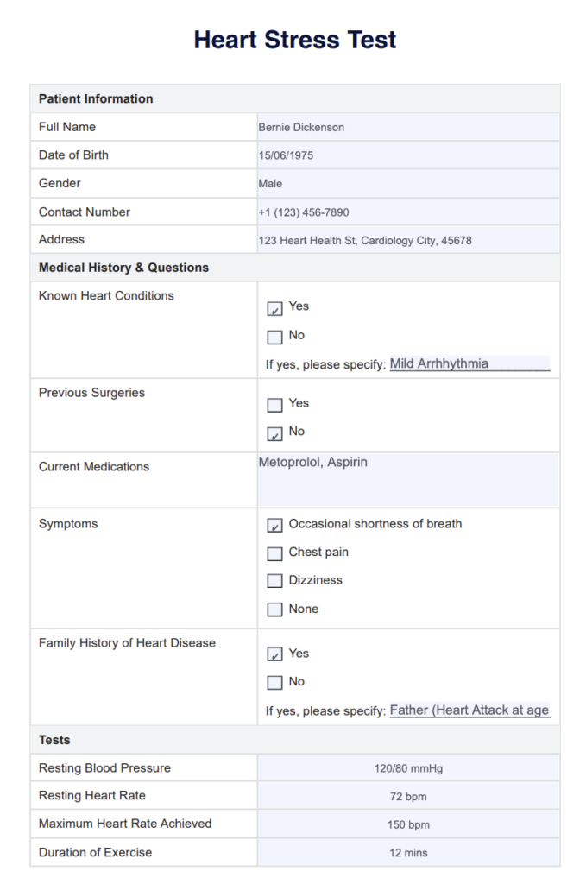
Task: Check None in the Symptoms section
Action: click(274, 610)
